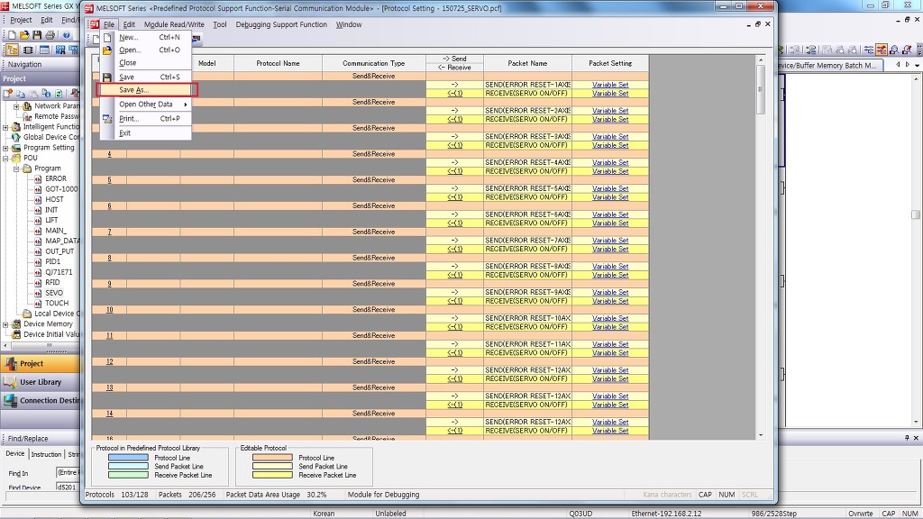Click blue Protocol Line legend swatch

(x=128, y=457)
